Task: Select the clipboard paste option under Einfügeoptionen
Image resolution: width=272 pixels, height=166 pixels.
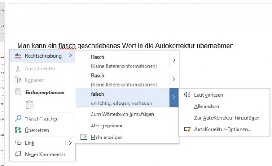Action: coord(30,104)
